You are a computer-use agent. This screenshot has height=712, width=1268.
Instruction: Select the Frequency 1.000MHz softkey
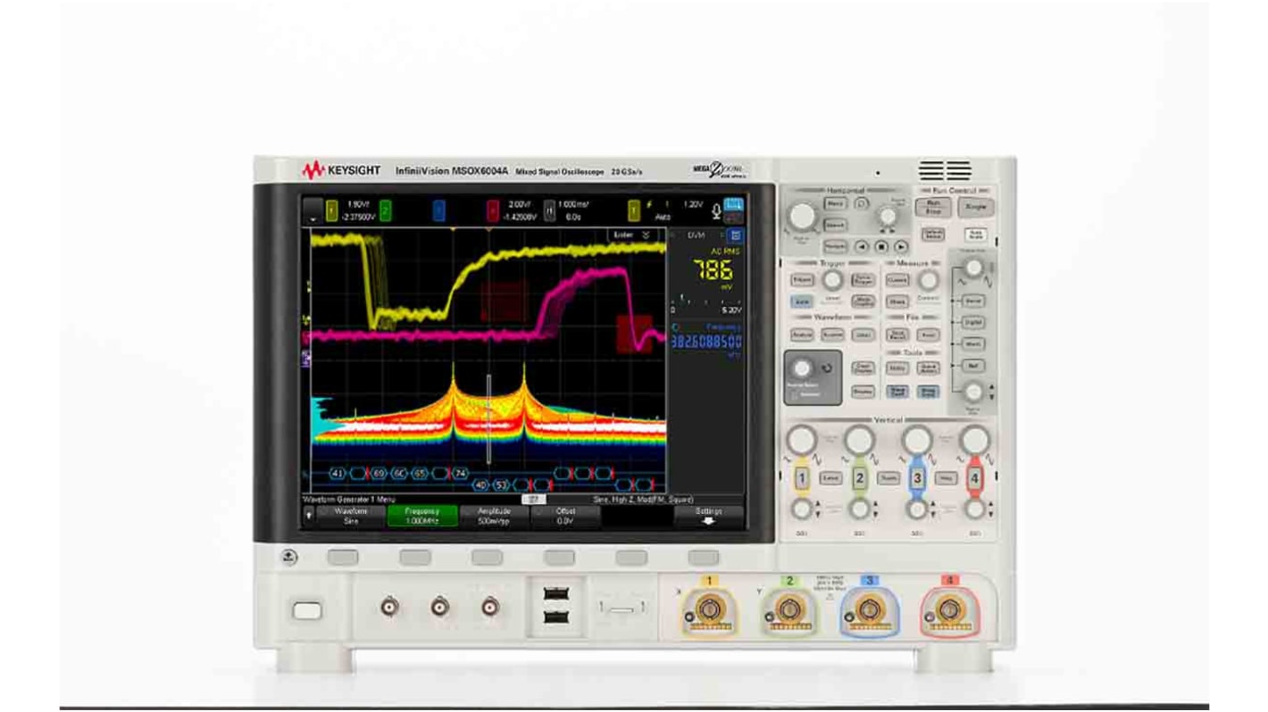pyautogui.click(x=422, y=516)
